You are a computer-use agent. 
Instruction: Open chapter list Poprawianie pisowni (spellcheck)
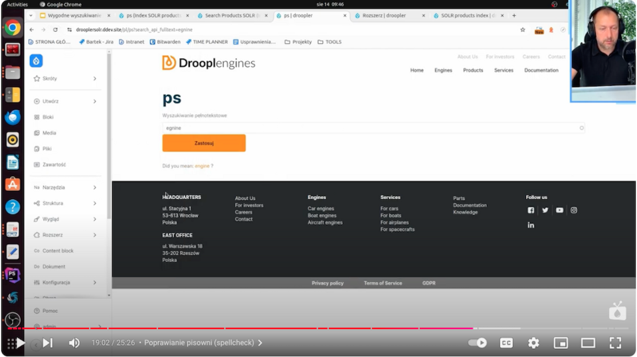[x=203, y=343]
